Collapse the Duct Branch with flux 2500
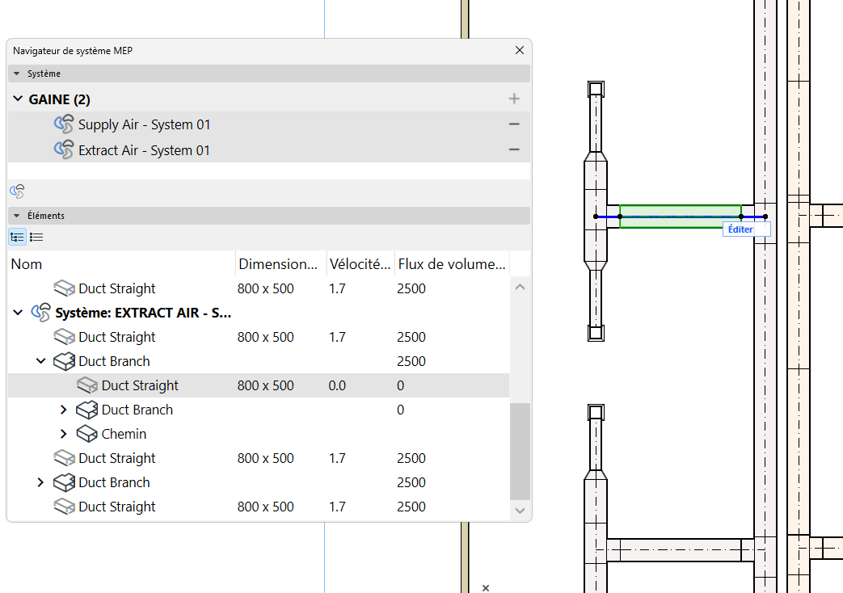 pos(41,361)
